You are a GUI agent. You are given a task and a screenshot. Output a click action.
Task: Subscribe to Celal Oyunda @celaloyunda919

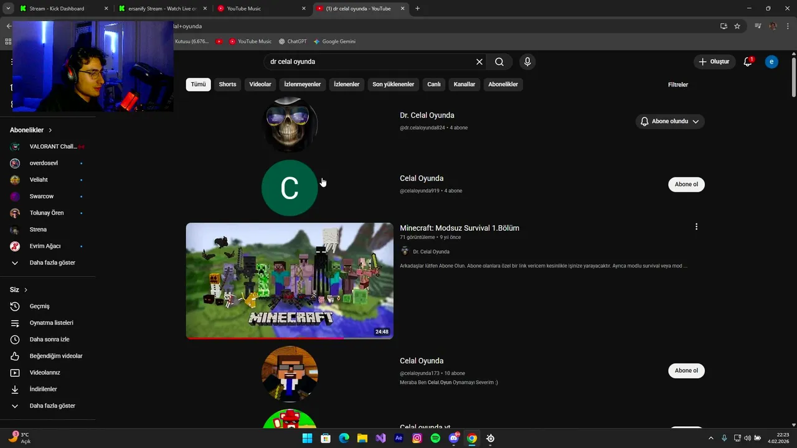click(686, 184)
